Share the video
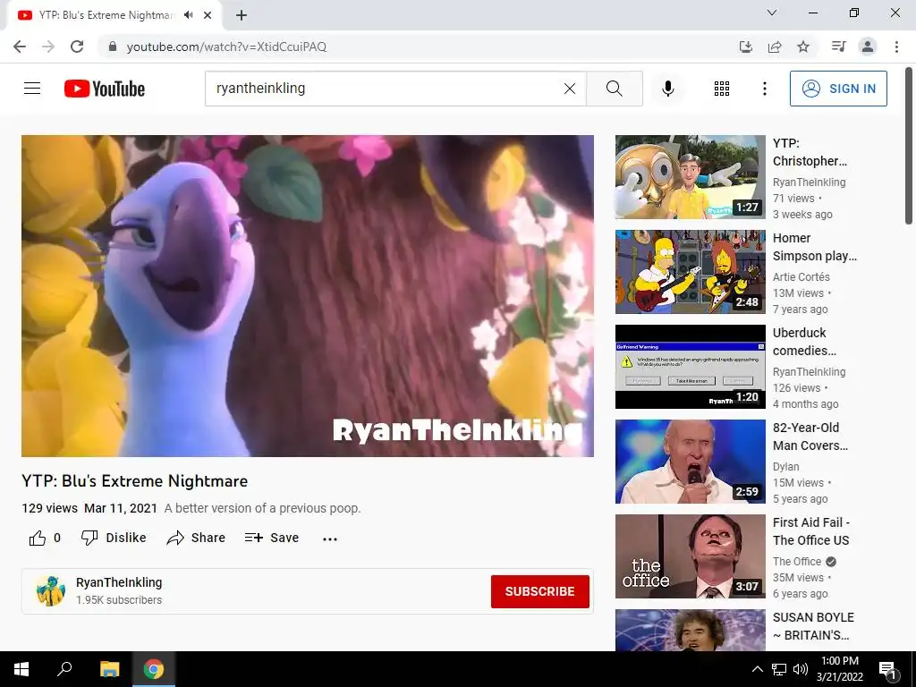 [x=196, y=538]
